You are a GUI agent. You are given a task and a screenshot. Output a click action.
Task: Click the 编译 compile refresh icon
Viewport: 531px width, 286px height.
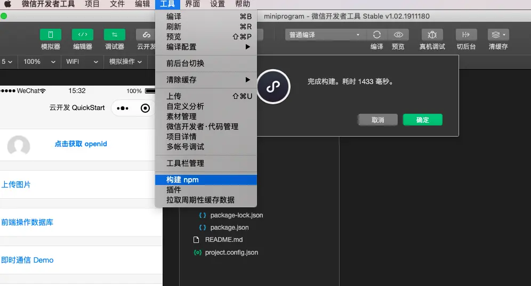coord(376,35)
